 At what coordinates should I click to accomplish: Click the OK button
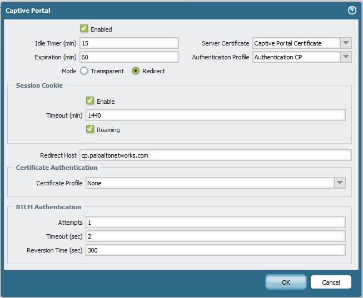click(x=286, y=282)
